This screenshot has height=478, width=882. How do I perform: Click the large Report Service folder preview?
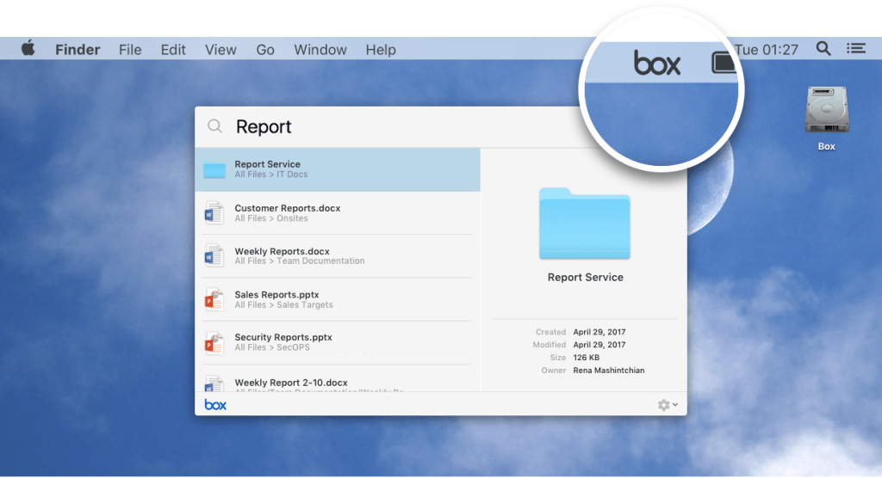585,224
